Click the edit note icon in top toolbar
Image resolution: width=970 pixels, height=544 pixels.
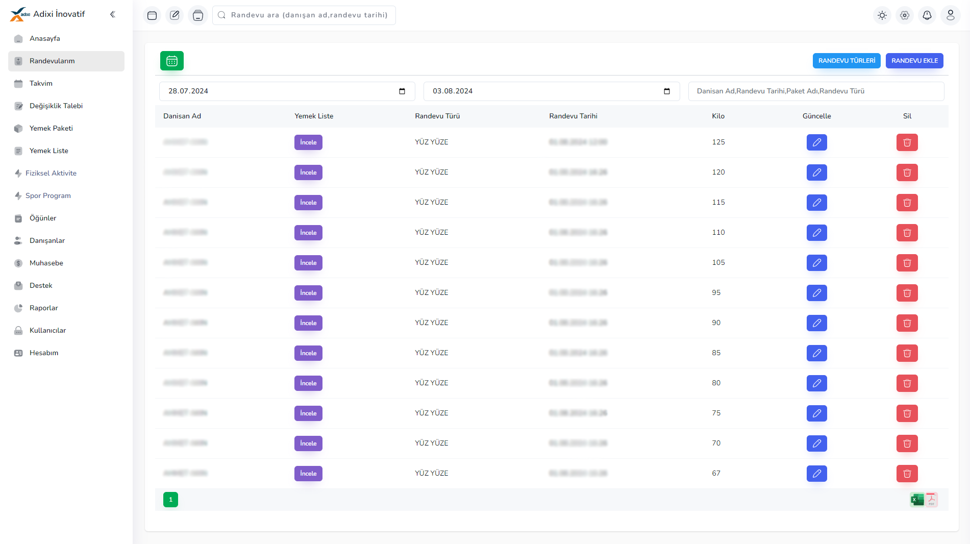coord(175,15)
